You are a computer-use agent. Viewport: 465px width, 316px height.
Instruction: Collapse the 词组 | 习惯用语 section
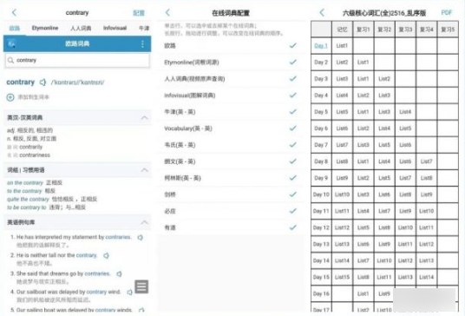coord(144,170)
